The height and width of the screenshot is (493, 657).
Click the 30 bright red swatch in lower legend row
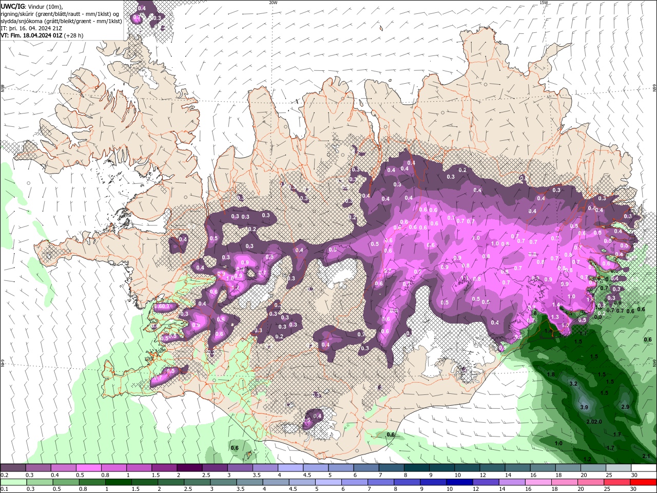click(x=643, y=482)
